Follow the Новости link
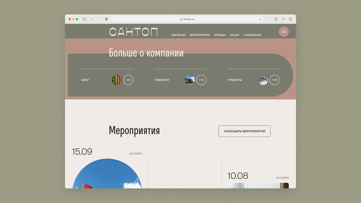 tap(162, 80)
